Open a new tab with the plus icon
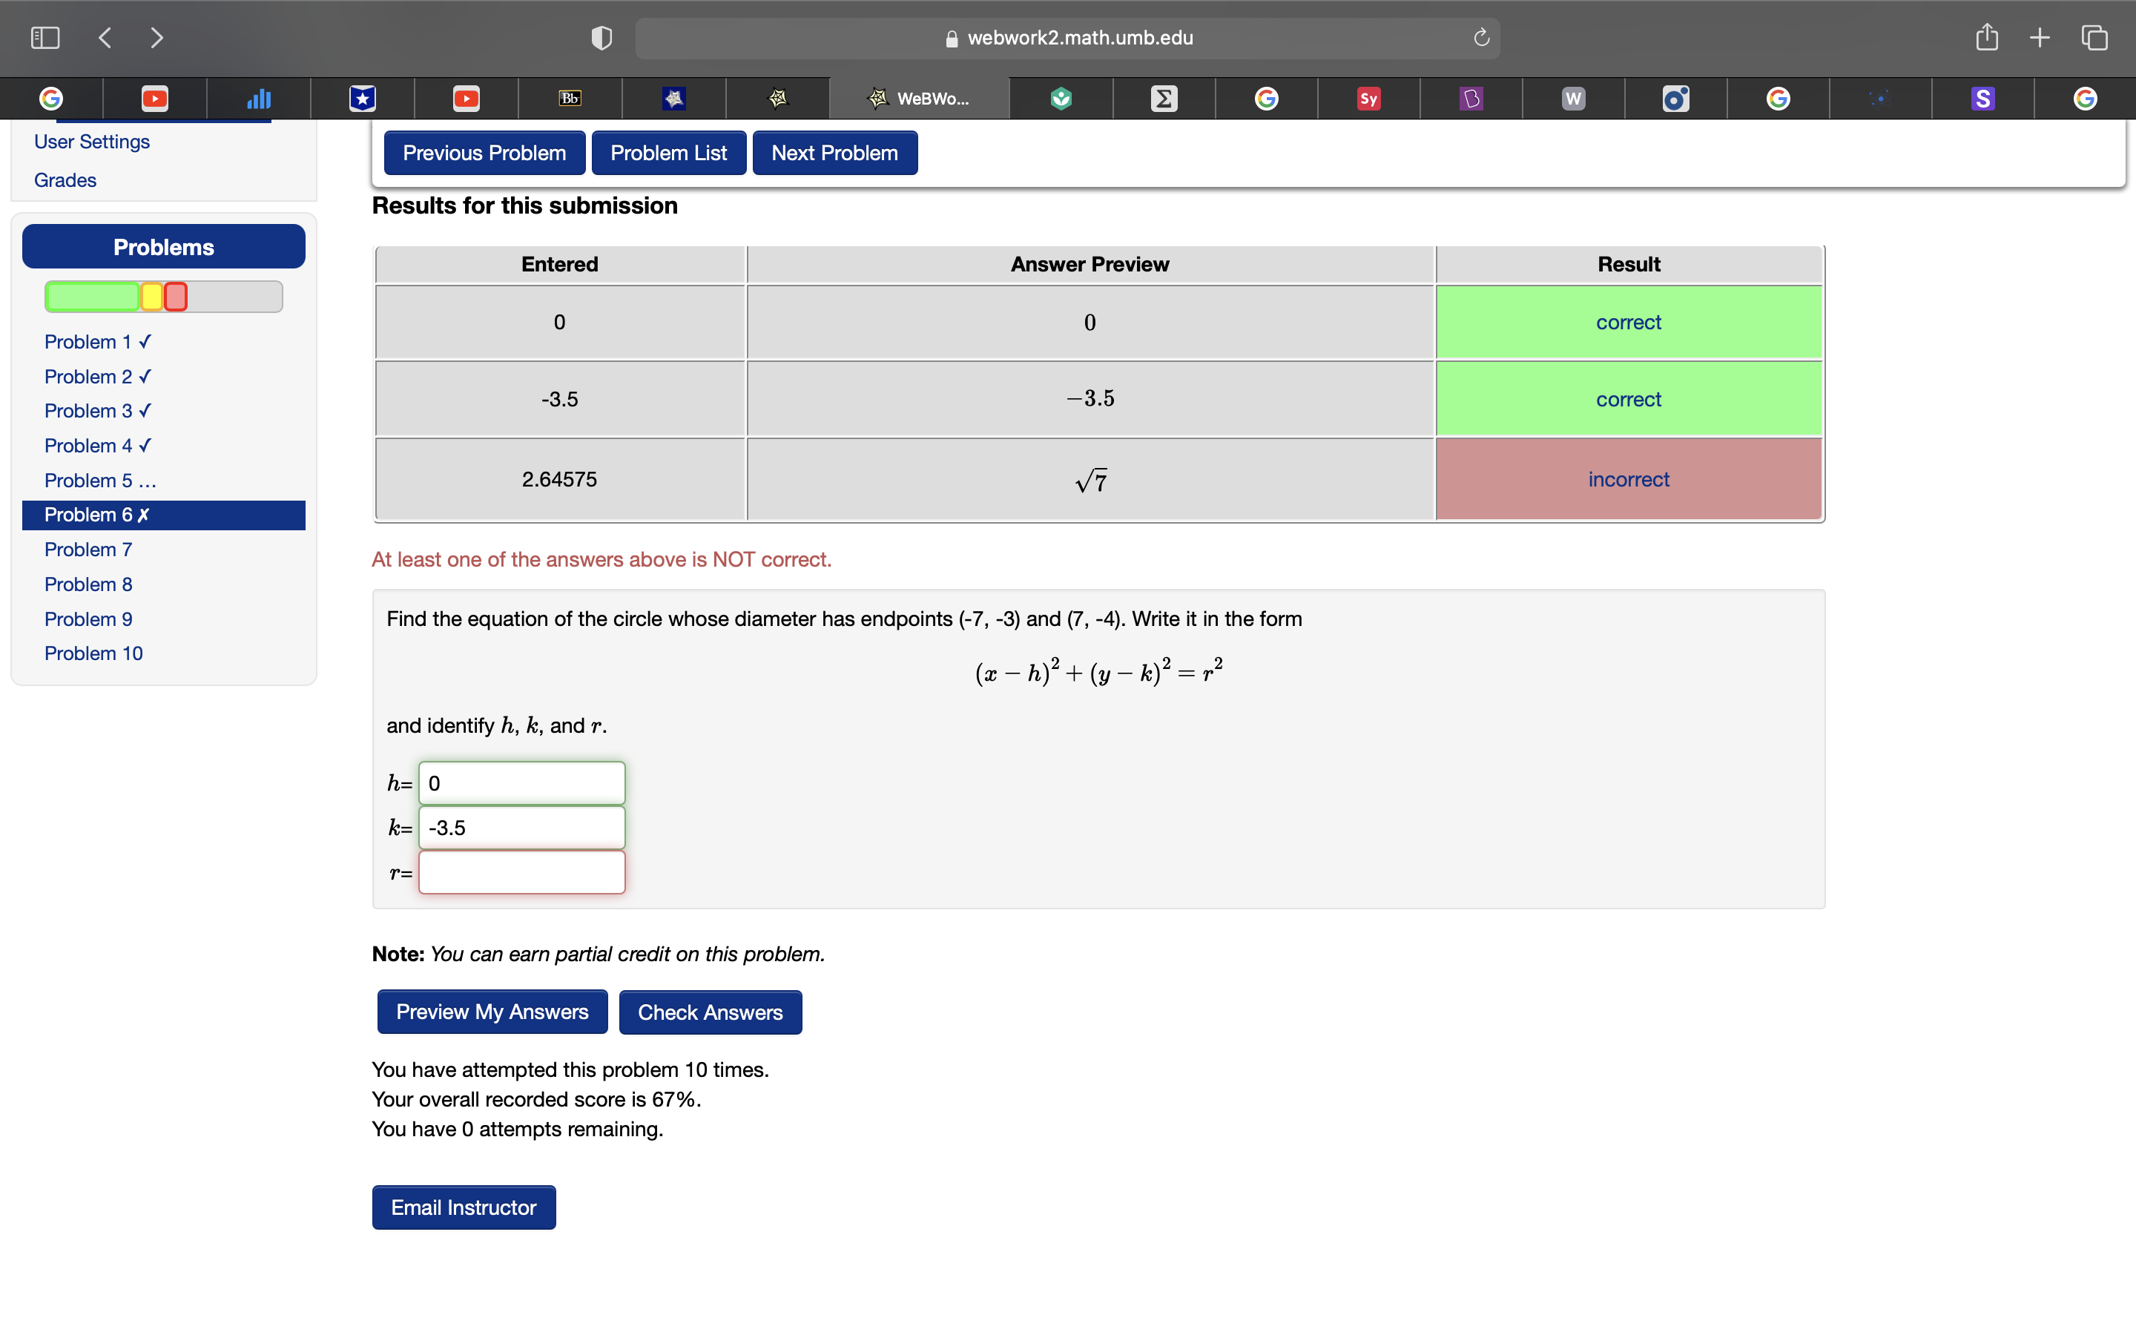This screenshot has height=1335, width=2136. click(x=2039, y=38)
